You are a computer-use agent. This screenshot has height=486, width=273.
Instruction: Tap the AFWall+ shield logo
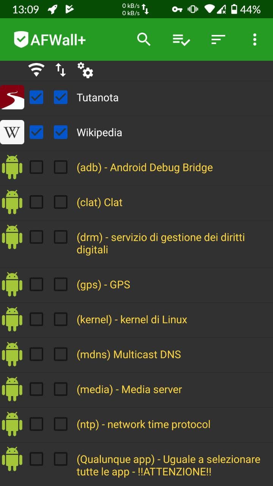[x=21, y=39]
